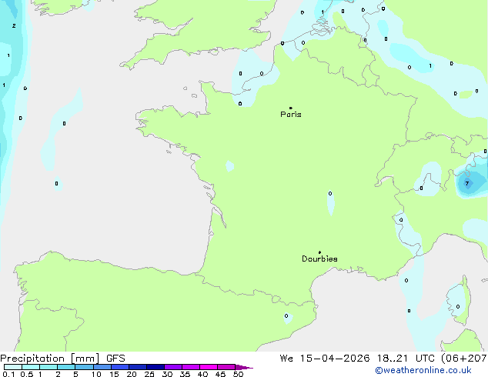Click the GFS model label
488x377 pixels.
[115, 359]
